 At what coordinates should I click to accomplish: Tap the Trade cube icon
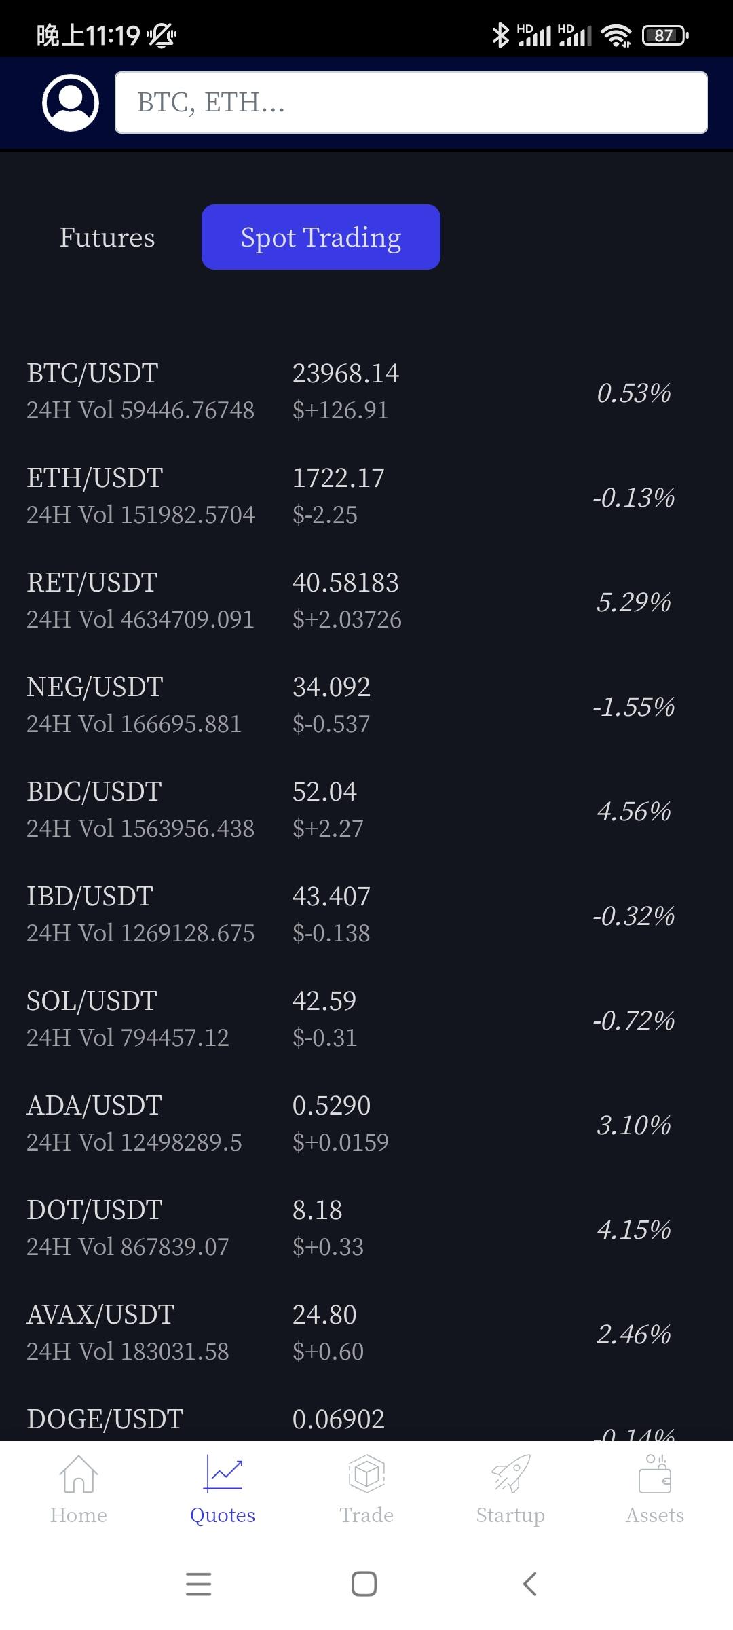[x=366, y=1474]
